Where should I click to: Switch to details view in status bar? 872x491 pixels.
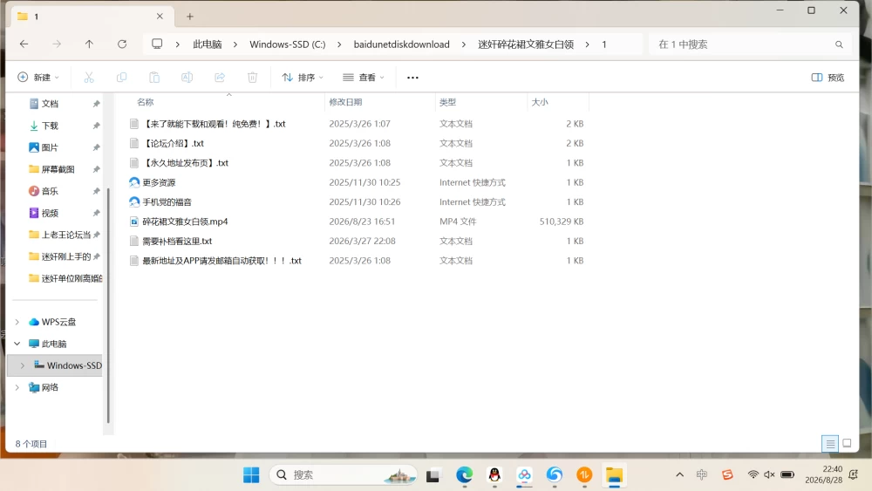click(830, 443)
